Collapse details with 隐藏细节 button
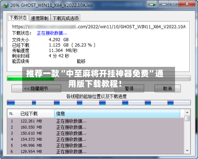The height and width of the screenshot is (159, 198). tap(36, 89)
